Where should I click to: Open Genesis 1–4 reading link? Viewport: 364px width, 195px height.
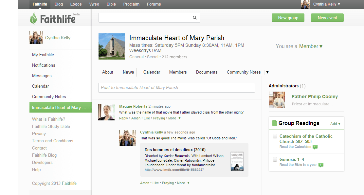pyautogui.click(x=292, y=159)
